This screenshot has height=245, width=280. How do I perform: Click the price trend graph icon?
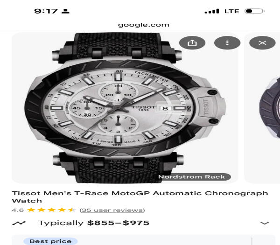click(x=19, y=223)
